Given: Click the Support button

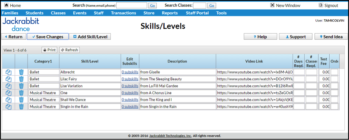Looking at the screenshot, I should point(296,37).
